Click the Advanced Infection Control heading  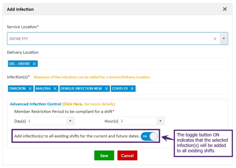(35, 104)
